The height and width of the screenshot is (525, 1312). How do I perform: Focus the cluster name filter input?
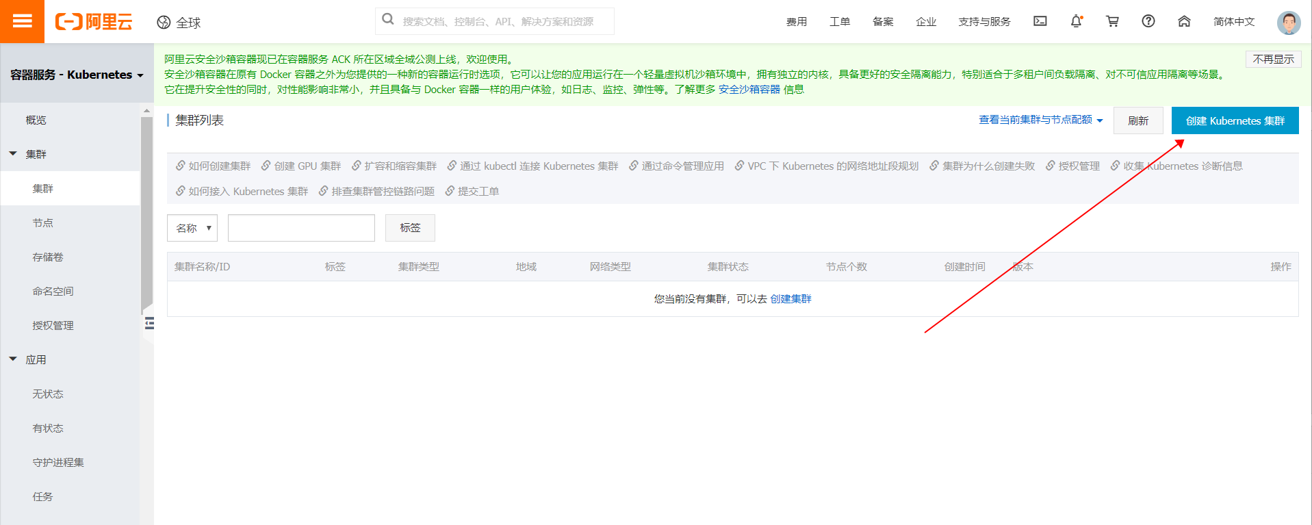301,228
